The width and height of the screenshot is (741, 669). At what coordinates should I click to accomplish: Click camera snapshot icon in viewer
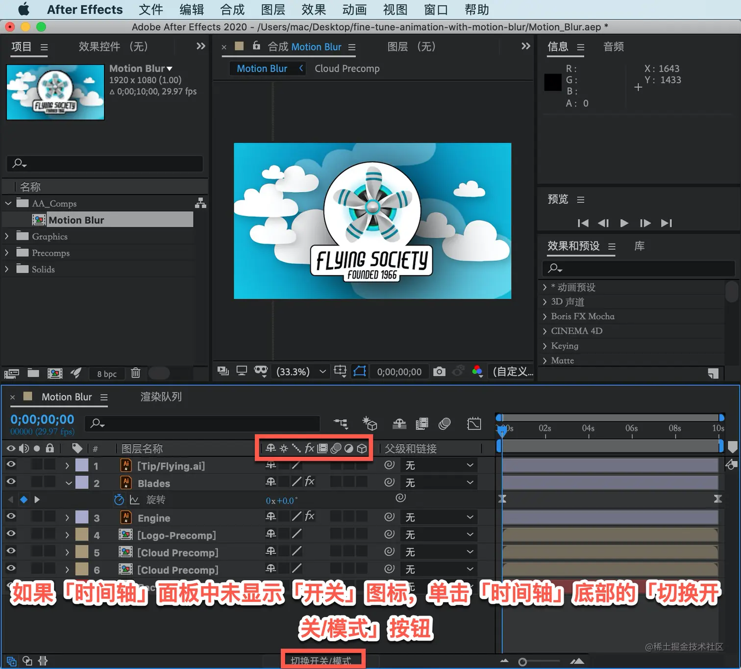click(x=440, y=372)
